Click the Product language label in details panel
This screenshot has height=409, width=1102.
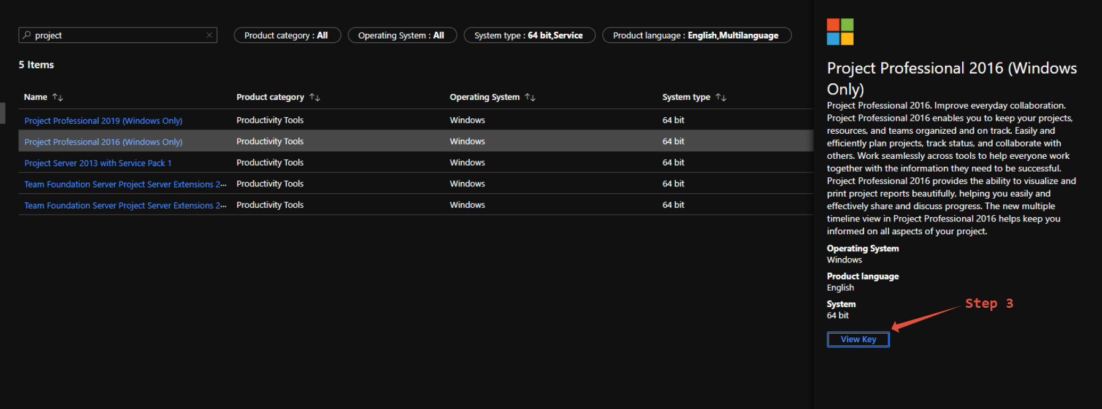pos(863,276)
